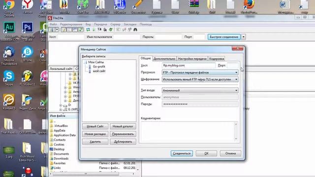Open the Файл menu in FileZilla
This screenshot has width=315, height=177.
point(53,24)
